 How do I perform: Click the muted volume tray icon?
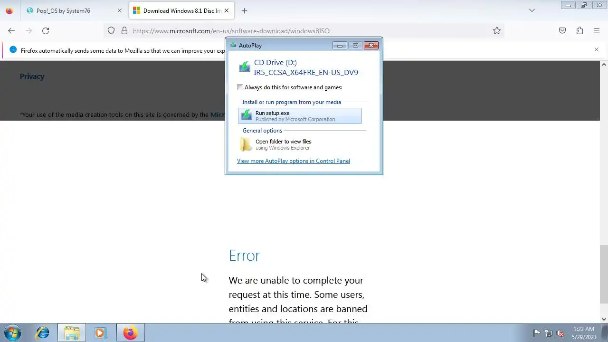point(560,333)
